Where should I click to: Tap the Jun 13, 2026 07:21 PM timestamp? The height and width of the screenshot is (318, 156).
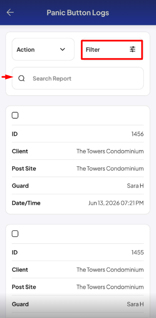point(116,203)
